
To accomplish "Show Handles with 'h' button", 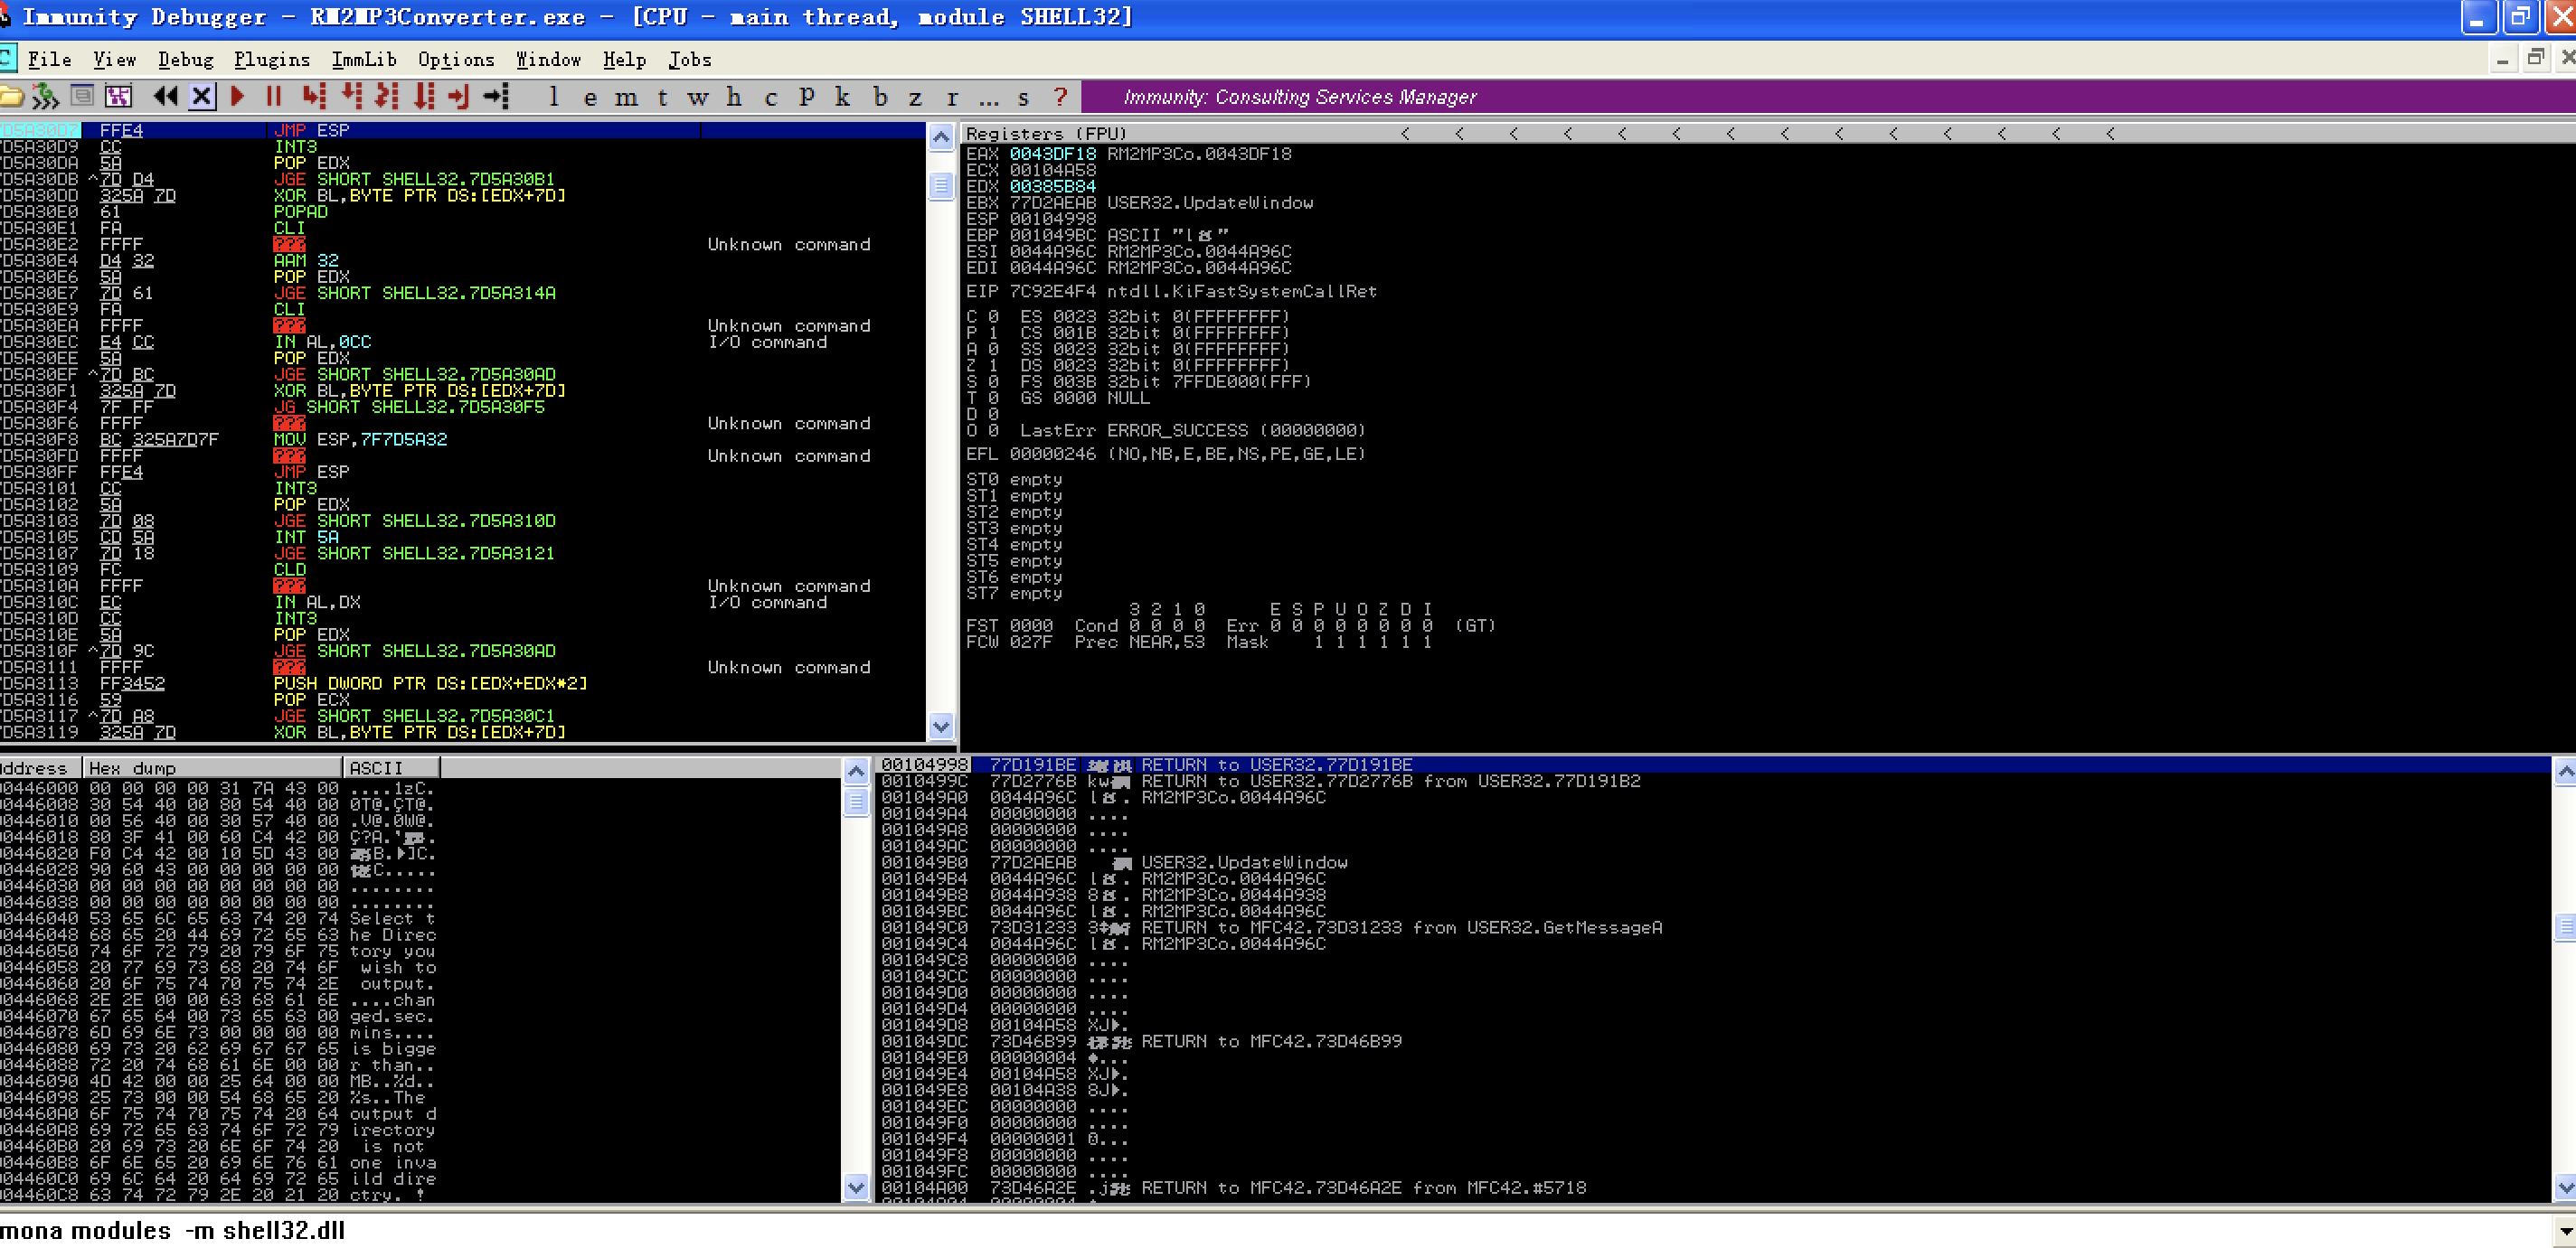I will (734, 97).
